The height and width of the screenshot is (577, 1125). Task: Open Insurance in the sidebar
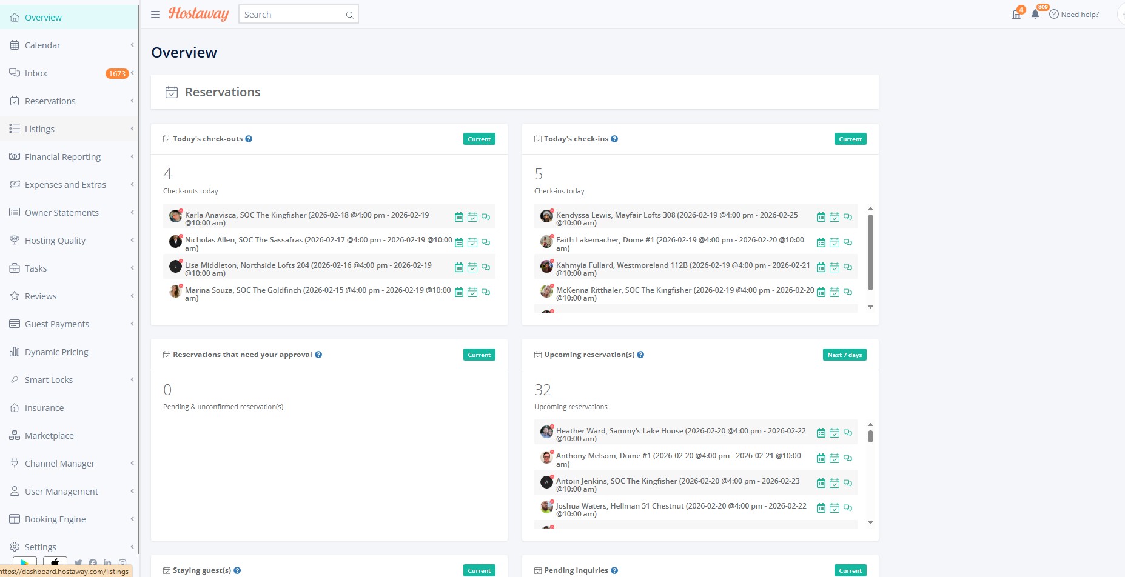[69, 408]
